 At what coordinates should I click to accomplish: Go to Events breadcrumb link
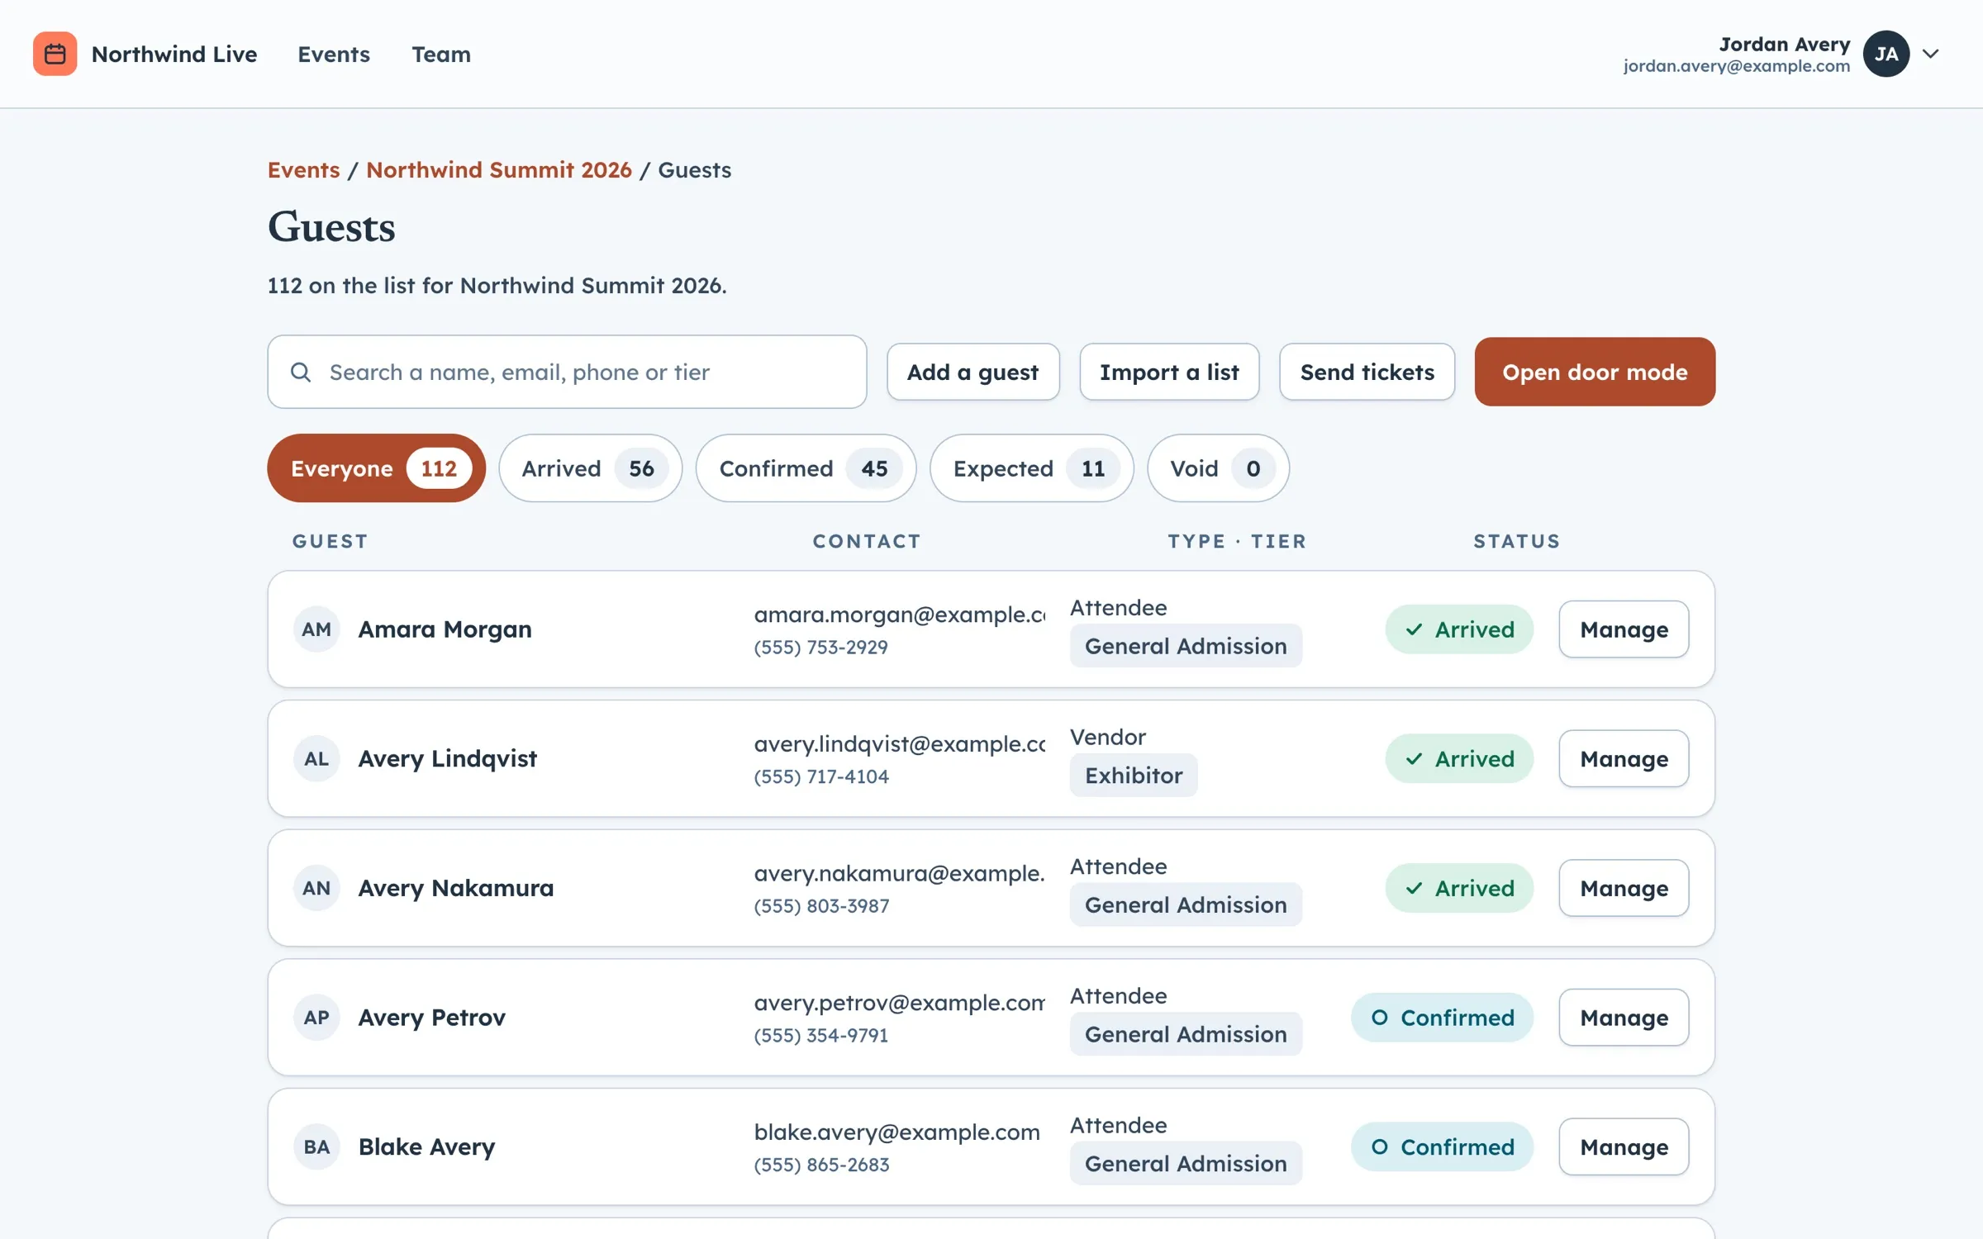click(x=303, y=169)
